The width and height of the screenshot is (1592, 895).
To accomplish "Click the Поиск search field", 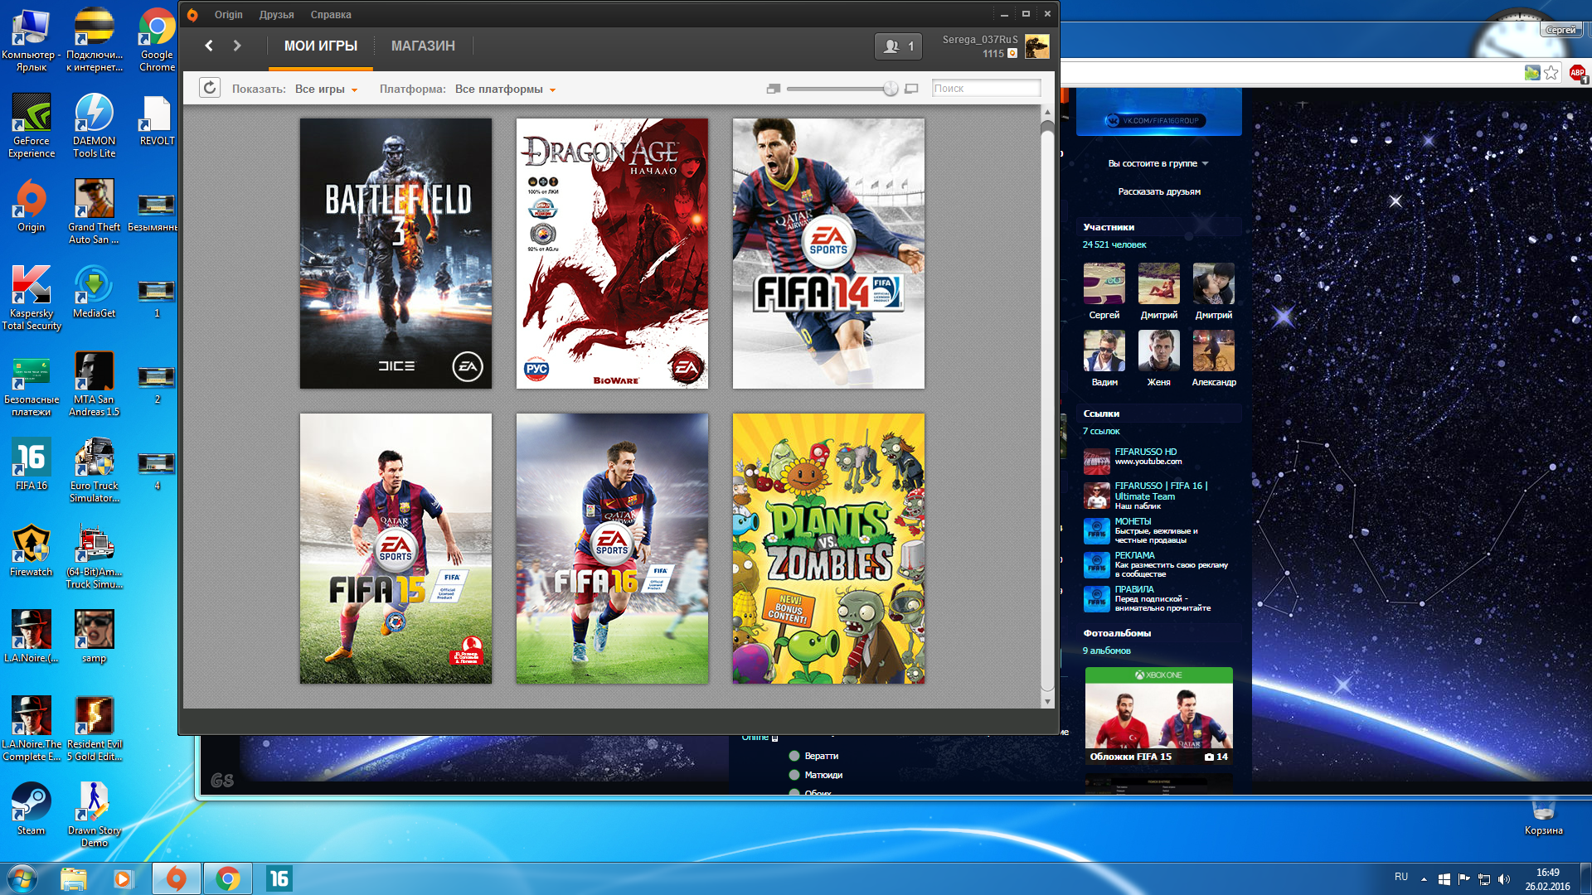I will tap(986, 89).
